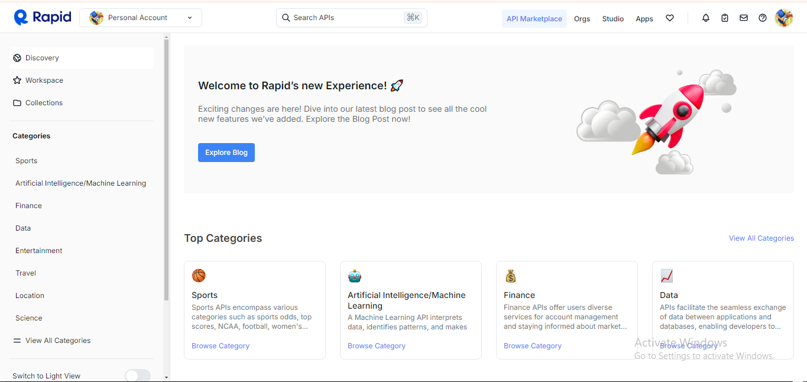This screenshot has height=382, width=807.
Task: Toggle the Switch to Light View switch
Action: tap(138, 375)
